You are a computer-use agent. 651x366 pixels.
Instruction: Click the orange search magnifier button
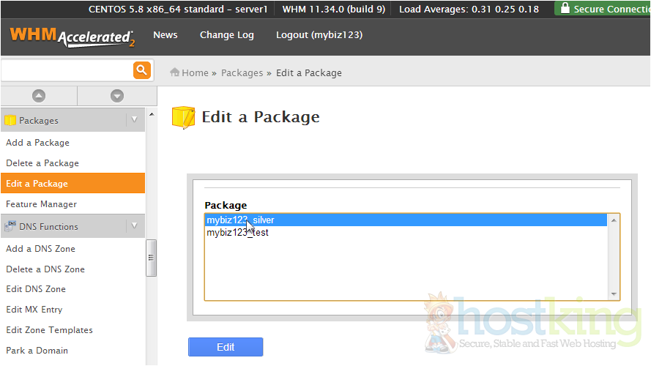141,70
